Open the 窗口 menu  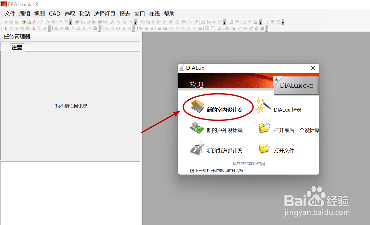tap(140, 14)
